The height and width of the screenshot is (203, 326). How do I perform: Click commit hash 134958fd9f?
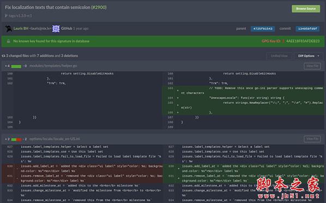(x=307, y=29)
